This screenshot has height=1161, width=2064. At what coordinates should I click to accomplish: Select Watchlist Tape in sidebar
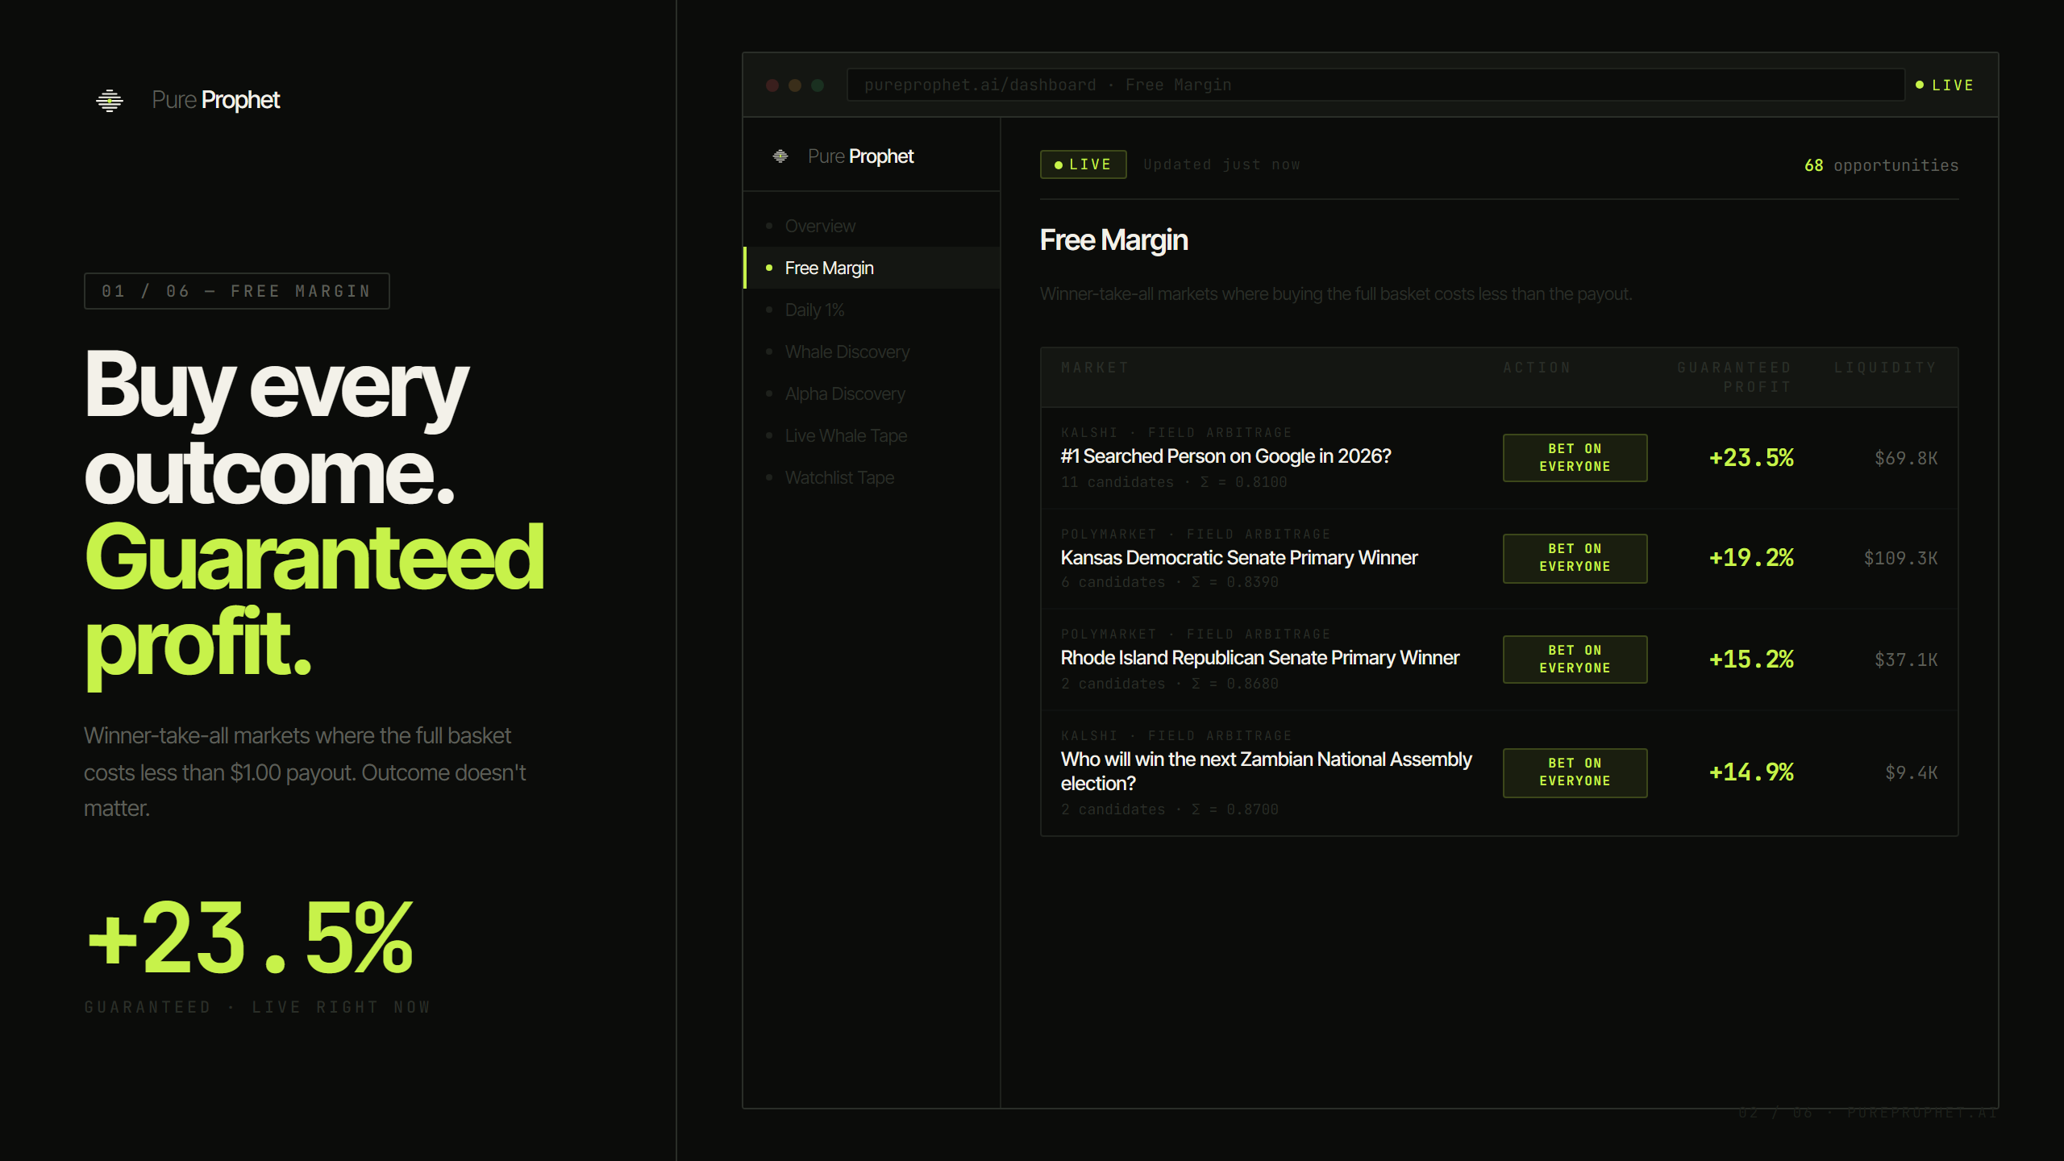pyautogui.click(x=839, y=478)
